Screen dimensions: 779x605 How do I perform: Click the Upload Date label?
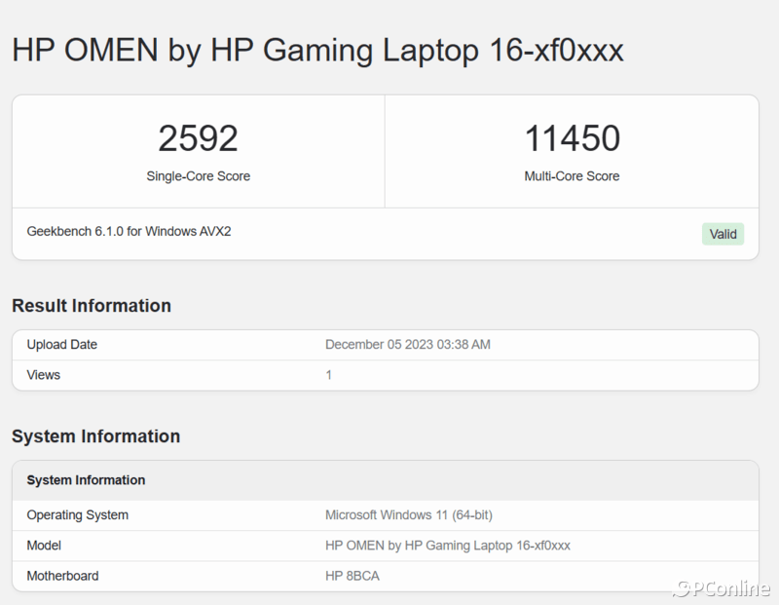[62, 345]
